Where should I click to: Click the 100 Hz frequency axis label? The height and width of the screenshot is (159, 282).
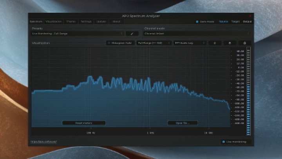point(91,133)
